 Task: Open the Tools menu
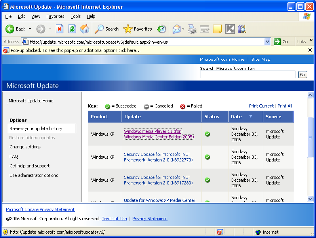click(75, 16)
